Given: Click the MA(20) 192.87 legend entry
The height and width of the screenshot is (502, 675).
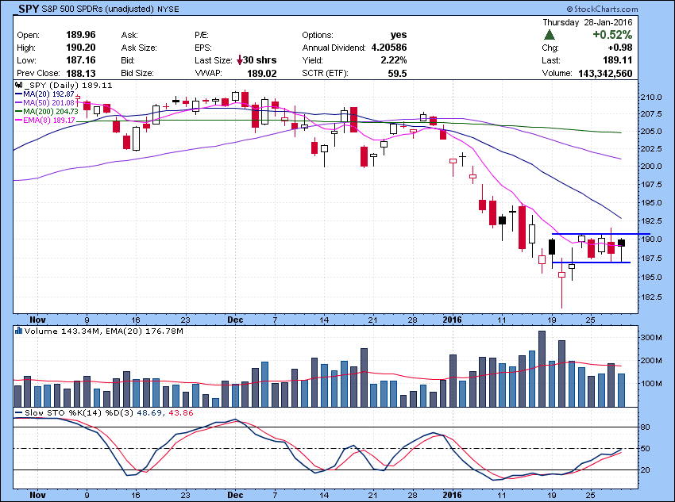Looking at the screenshot, I should click(x=44, y=94).
